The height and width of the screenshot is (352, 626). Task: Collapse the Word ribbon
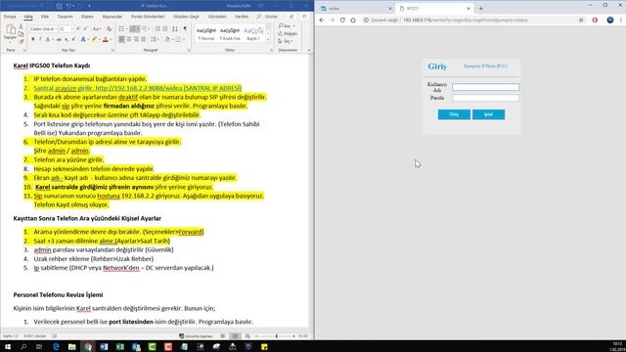coord(309,50)
